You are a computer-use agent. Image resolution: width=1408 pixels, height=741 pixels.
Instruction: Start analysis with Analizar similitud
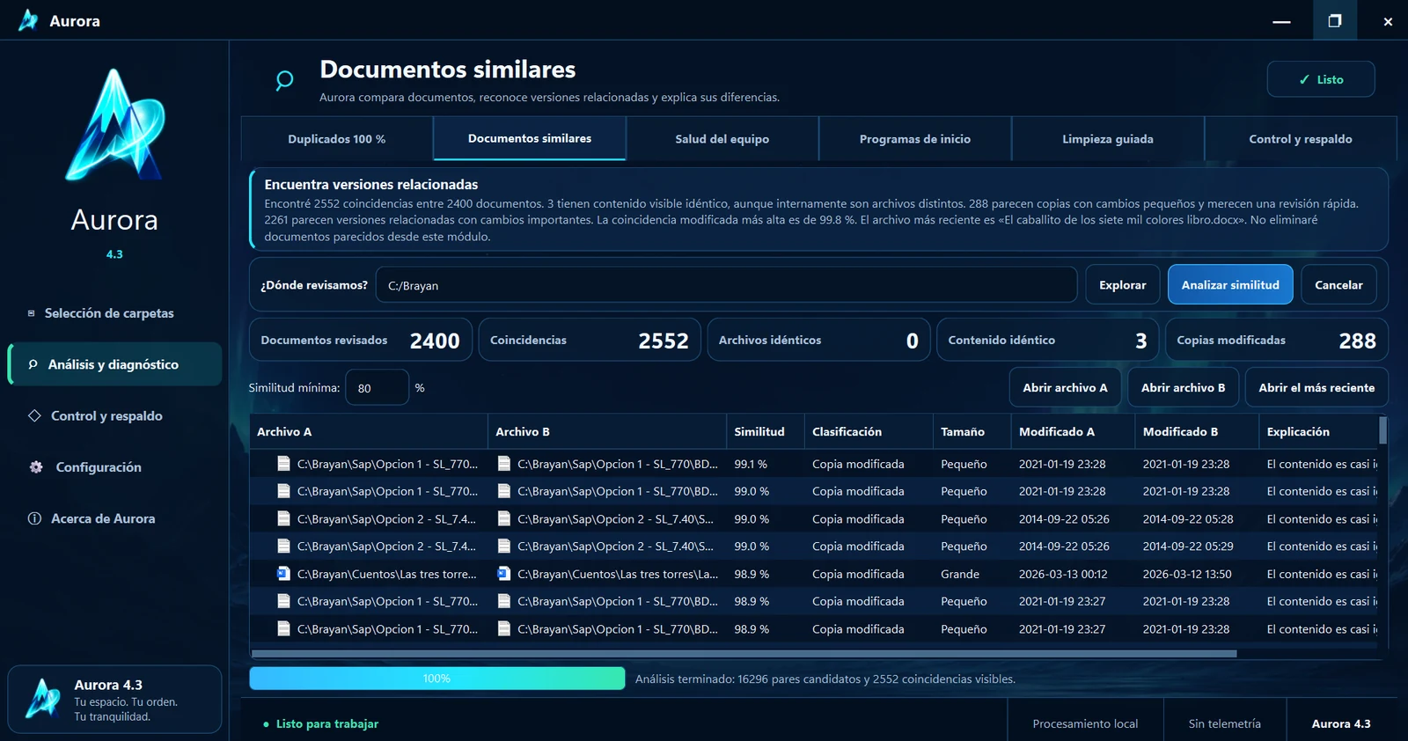pyautogui.click(x=1230, y=285)
